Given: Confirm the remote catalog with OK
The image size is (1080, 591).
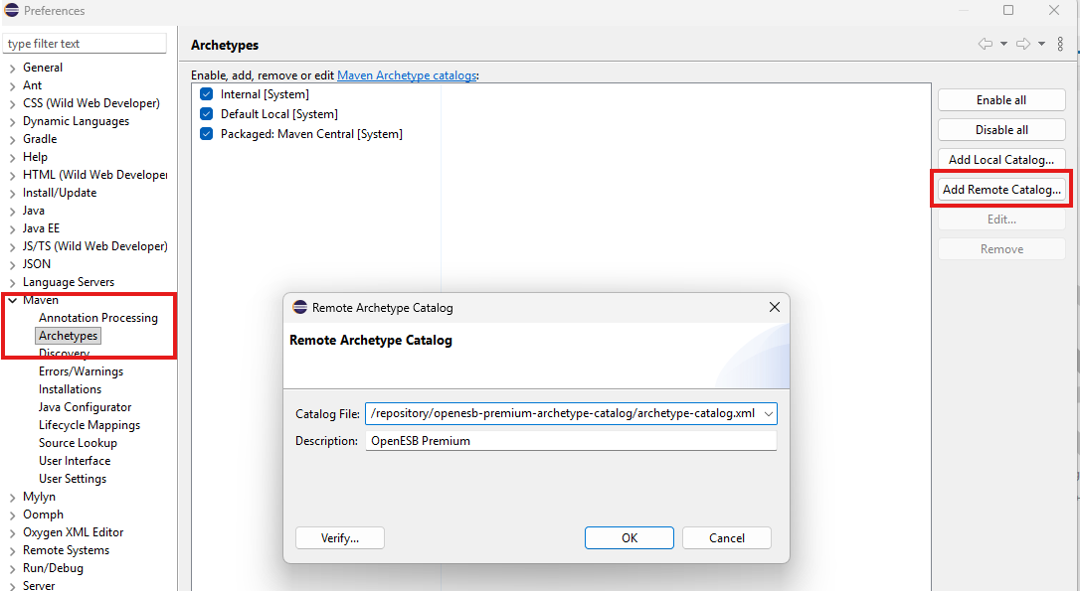Looking at the screenshot, I should coord(629,537).
